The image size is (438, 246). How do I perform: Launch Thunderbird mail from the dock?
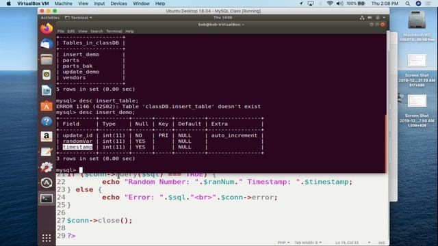[x=47, y=44]
